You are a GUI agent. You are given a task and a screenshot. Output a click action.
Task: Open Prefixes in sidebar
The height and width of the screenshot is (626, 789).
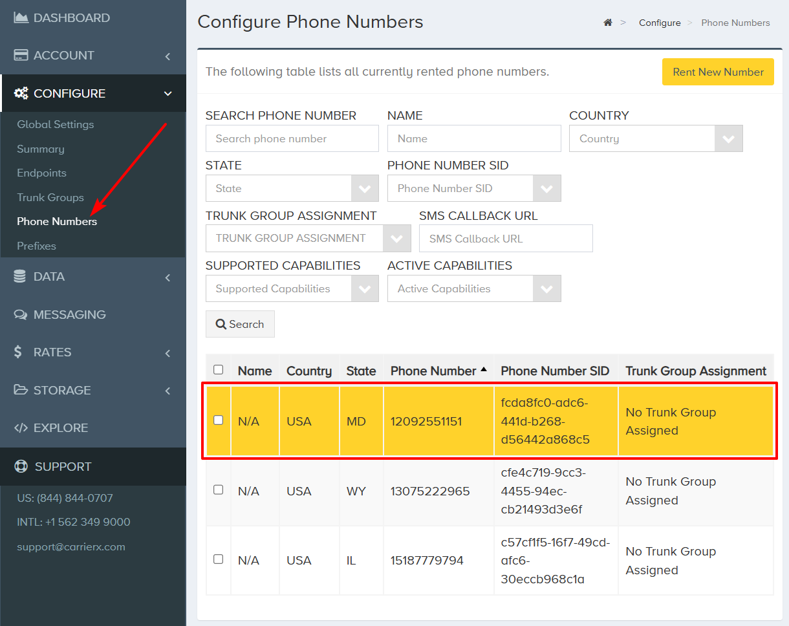[x=37, y=246]
